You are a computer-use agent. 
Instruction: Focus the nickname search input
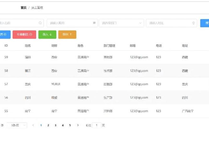coord(72,23)
